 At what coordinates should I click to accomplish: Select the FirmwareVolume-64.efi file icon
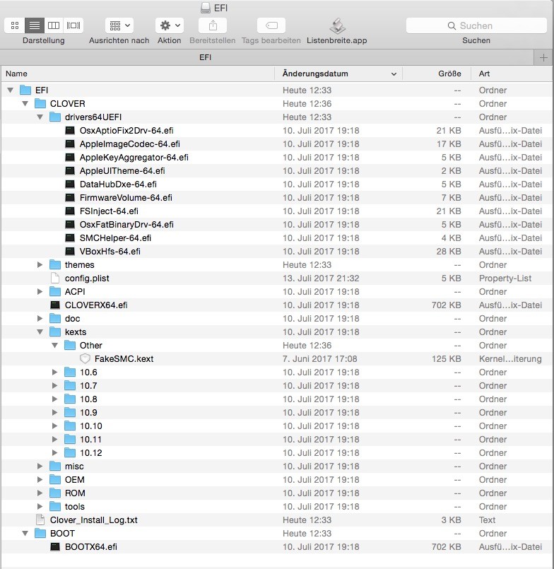point(70,198)
